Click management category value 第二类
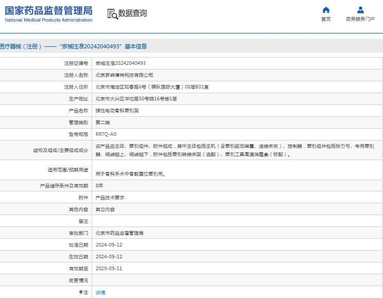Screen dimensions: 383x299 tap(102, 122)
